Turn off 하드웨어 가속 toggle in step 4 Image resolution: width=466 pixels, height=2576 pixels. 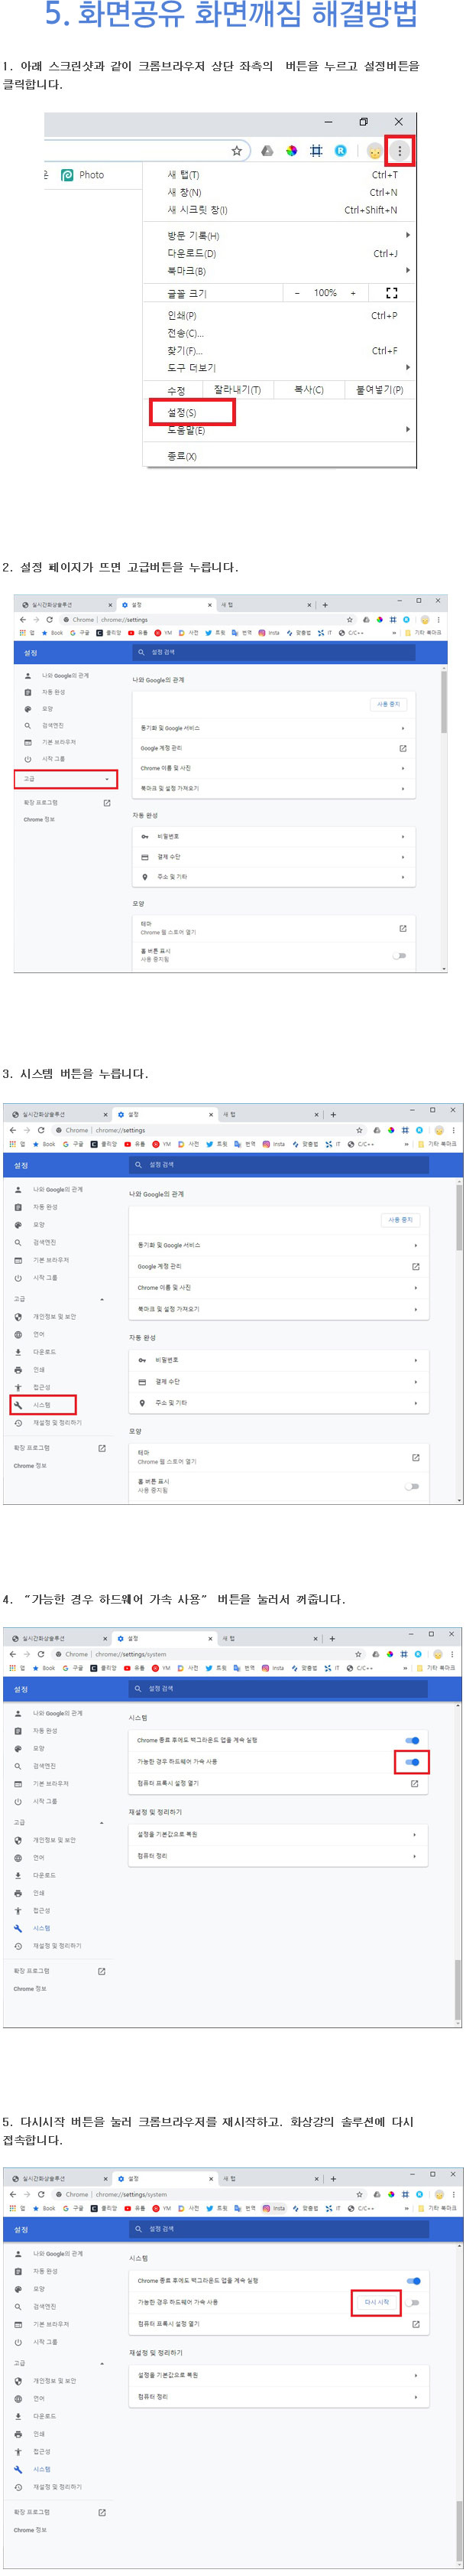point(412,1761)
